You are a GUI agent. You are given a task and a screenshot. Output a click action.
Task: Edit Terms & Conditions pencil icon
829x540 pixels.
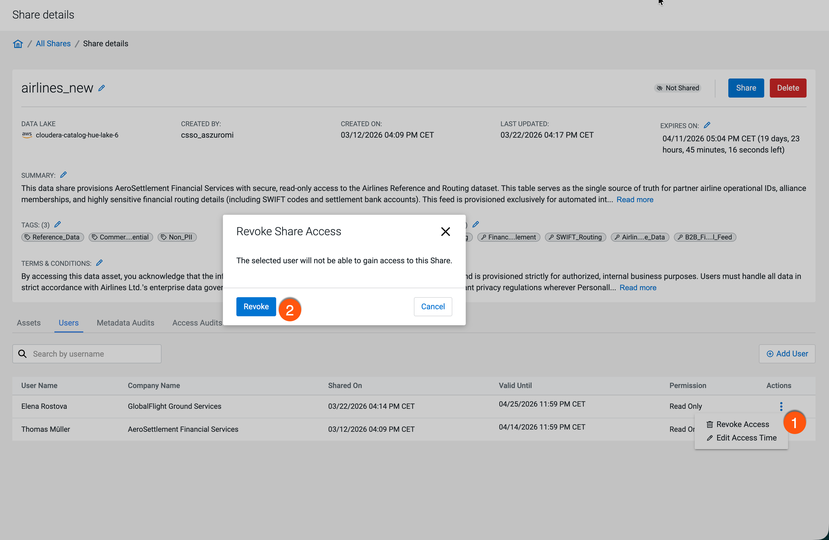click(x=99, y=263)
